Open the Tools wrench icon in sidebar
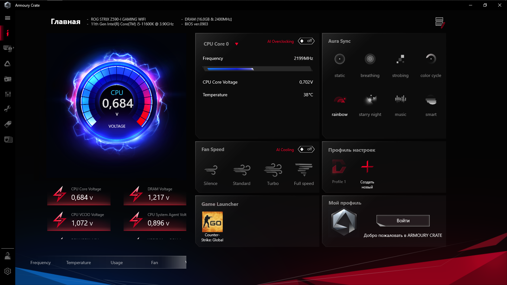 8,109
